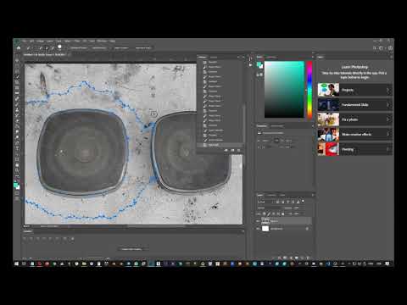Open Fundamental Skills tutorials
This screenshot has width=407, height=305.
click(x=355, y=105)
